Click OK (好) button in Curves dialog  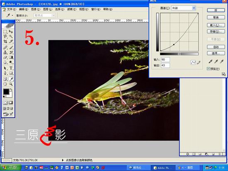pyautogui.click(x=216, y=10)
